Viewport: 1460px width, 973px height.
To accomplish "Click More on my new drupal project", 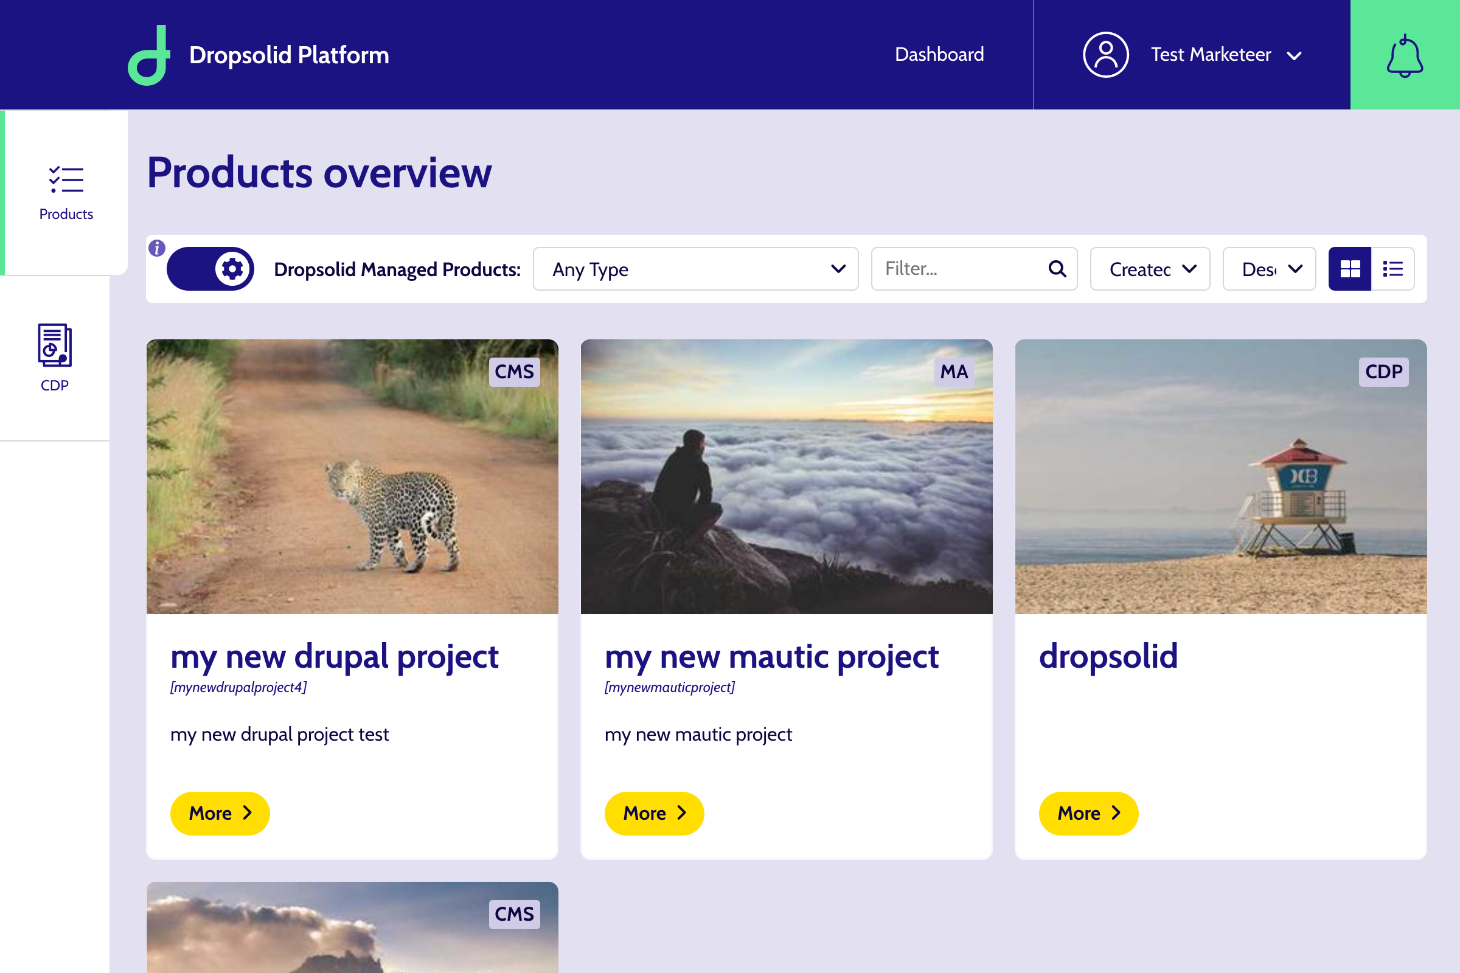I will tap(220, 813).
